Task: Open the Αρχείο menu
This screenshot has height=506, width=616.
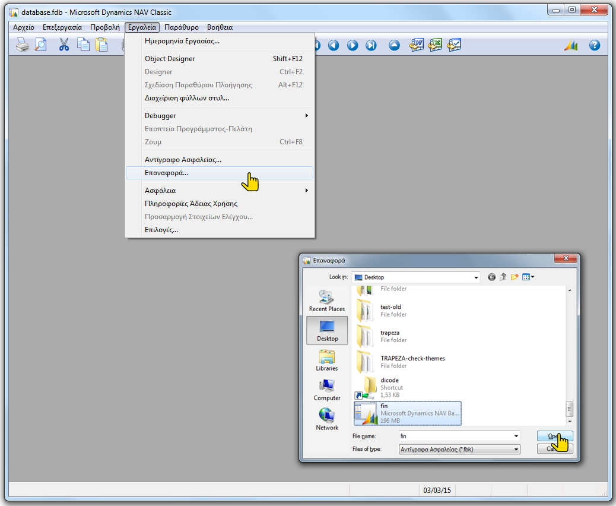Action: pyautogui.click(x=24, y=27)
